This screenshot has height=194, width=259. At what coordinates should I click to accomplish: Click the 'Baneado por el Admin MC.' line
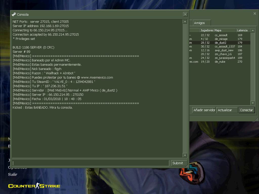point(41,60)
